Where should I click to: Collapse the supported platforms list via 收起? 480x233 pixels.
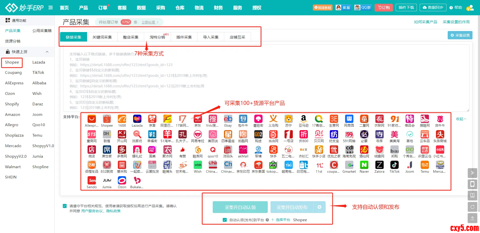click(x=461, y=119)
